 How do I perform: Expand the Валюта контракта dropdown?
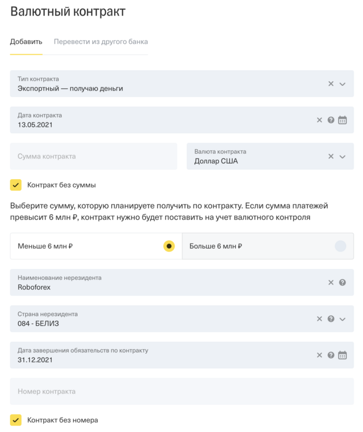click(x=342, y=157)
